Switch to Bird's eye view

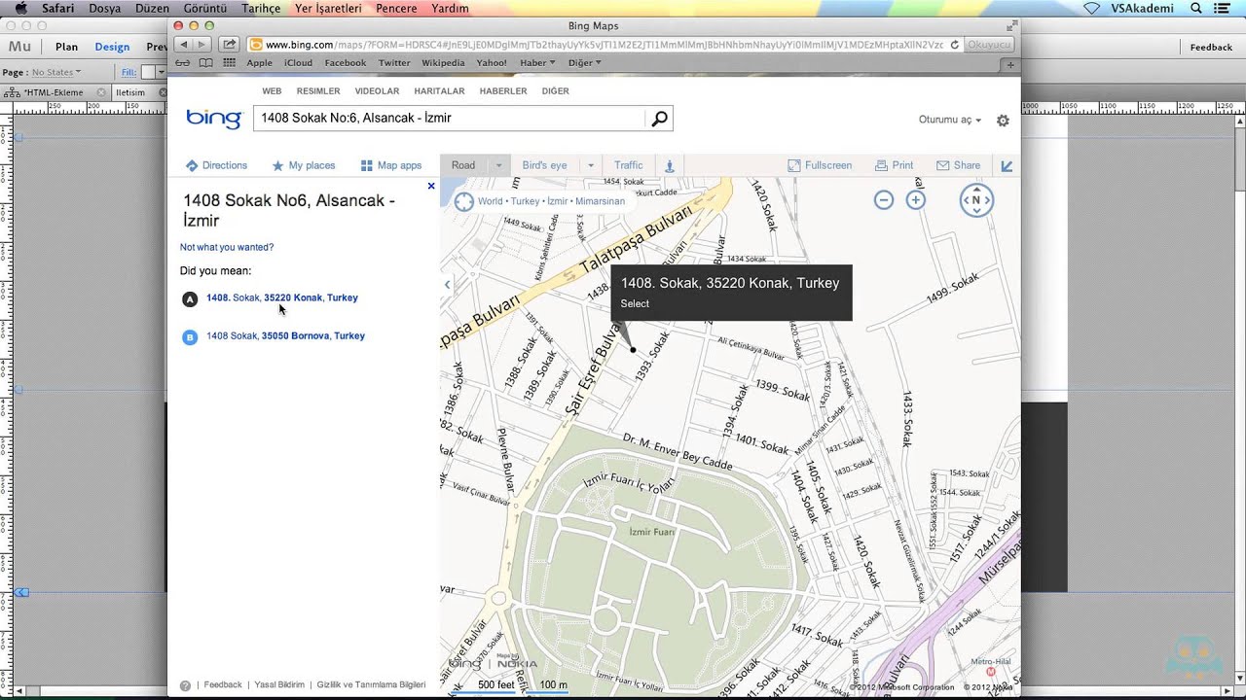(x=544, y=166)
